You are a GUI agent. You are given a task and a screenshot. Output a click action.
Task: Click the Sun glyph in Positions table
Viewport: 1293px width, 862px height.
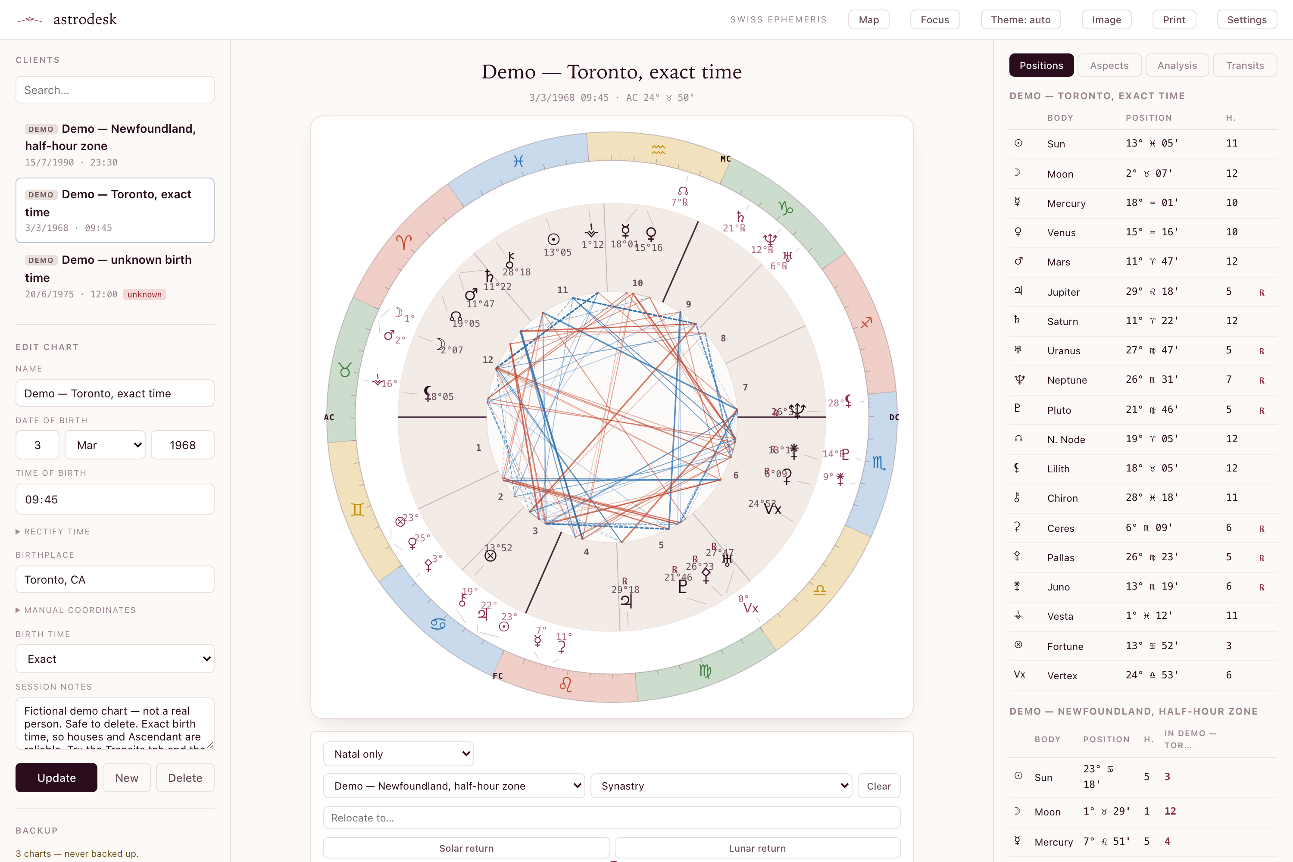pyautogui.click(x=1018, y=144)
